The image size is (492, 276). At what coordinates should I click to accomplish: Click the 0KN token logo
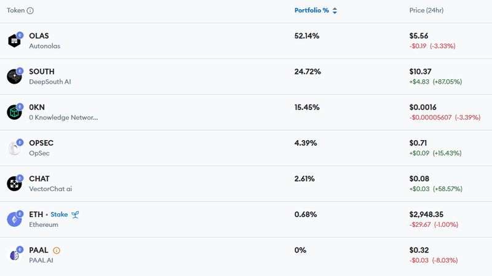pyautogui.click(x=14, y=112)
